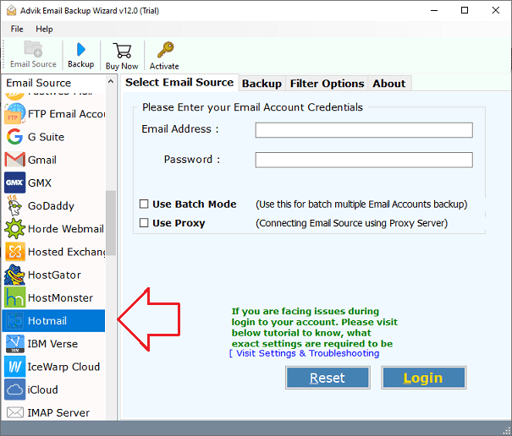Choose the IBM Verse icon

14,343
